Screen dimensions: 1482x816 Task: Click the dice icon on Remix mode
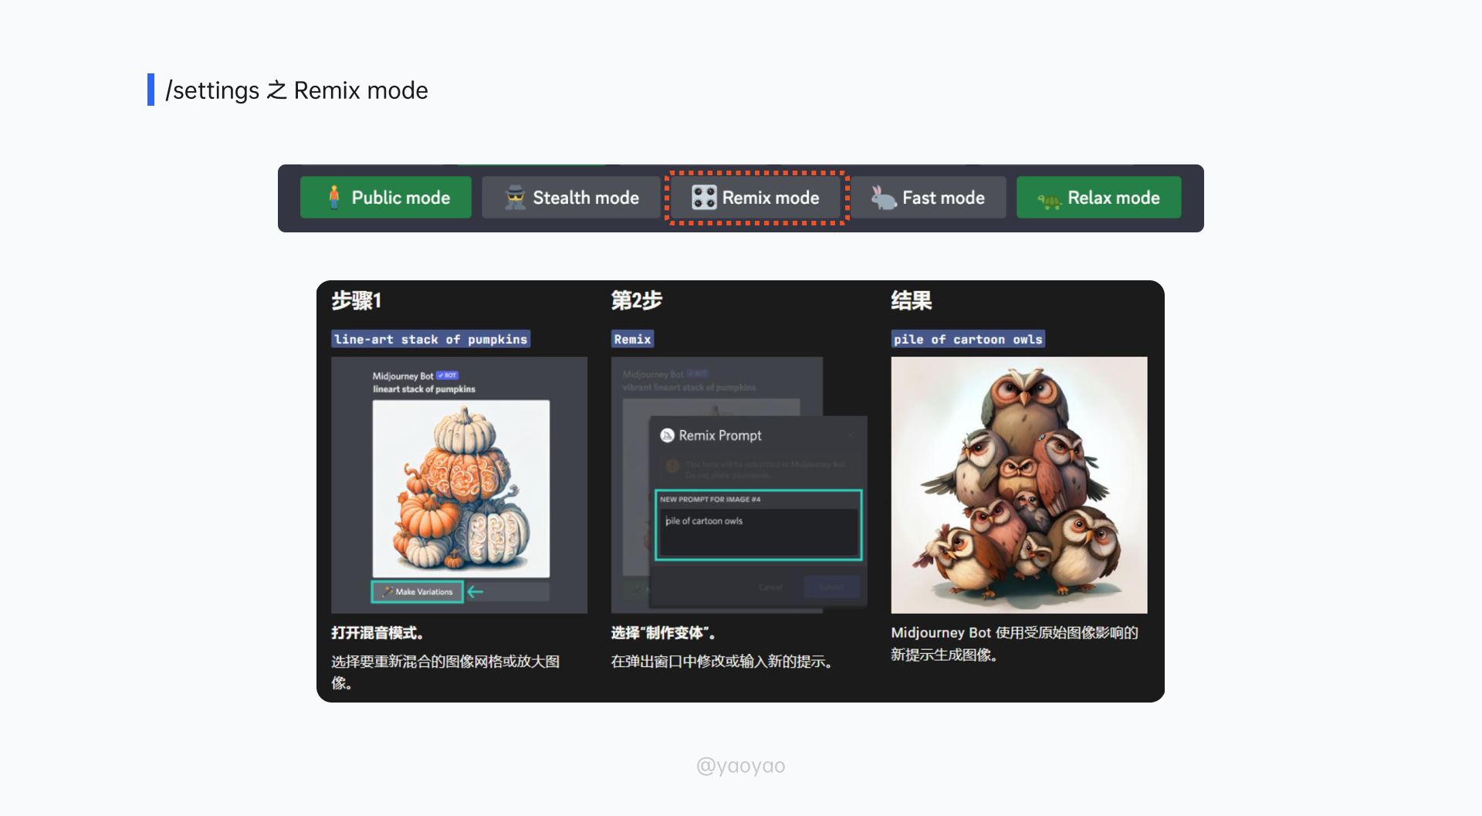click(x=704, y=198)
